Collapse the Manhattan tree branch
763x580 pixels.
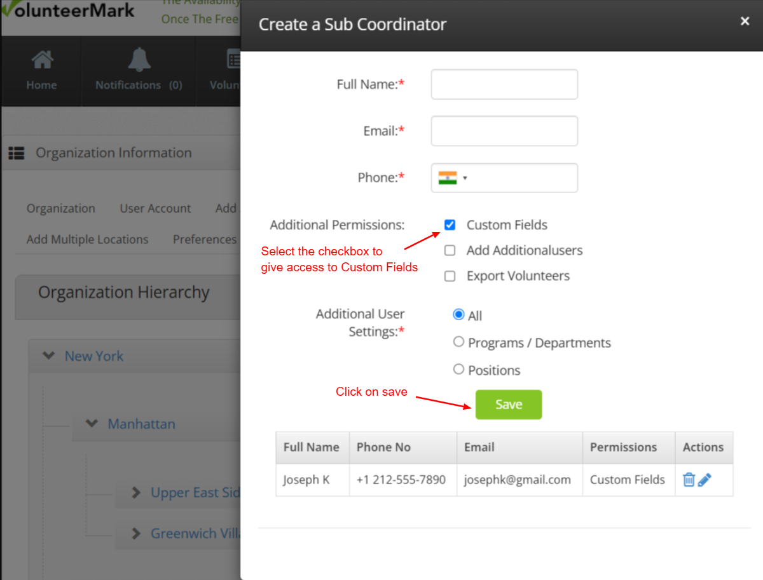pyautogui.click(x=92, y=423)
